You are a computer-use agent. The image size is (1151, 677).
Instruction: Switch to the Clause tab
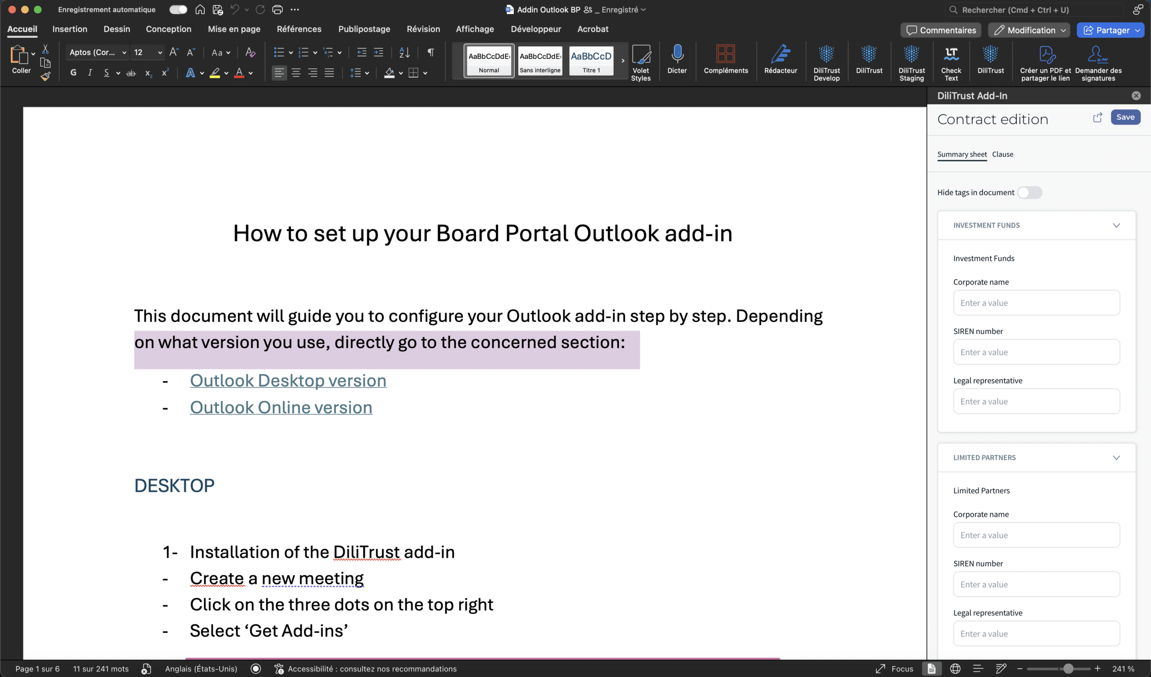click(x=1002, y=154)
